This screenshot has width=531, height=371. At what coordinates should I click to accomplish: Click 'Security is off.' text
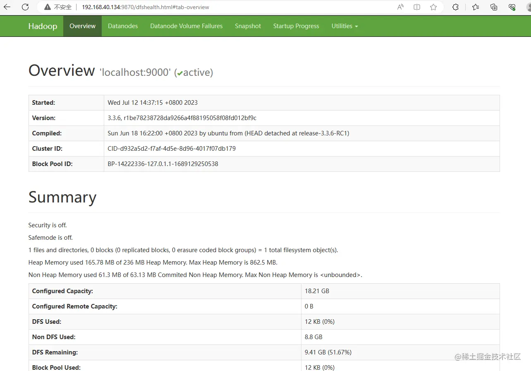click(48, 225)
